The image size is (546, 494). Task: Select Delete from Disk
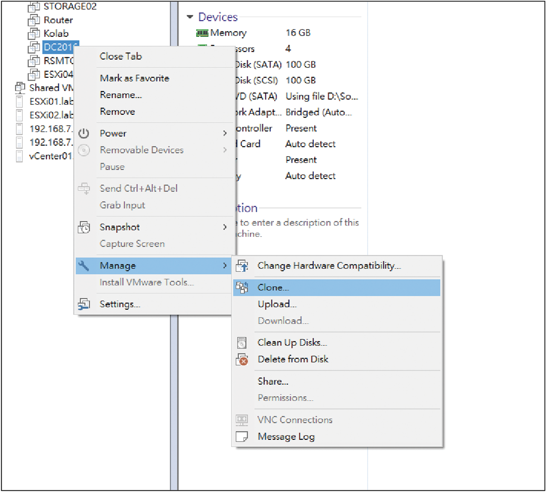tap(337, 360)
